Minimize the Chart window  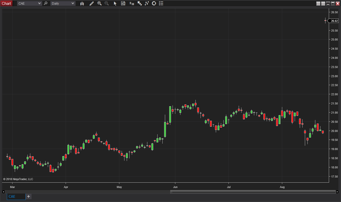pos(328,4)
